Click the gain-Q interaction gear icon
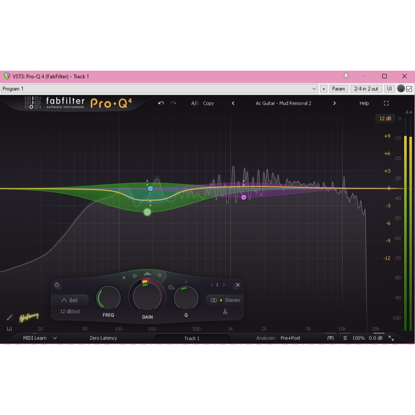Viewport: 415px width, 415px height. tap(171, 288)
